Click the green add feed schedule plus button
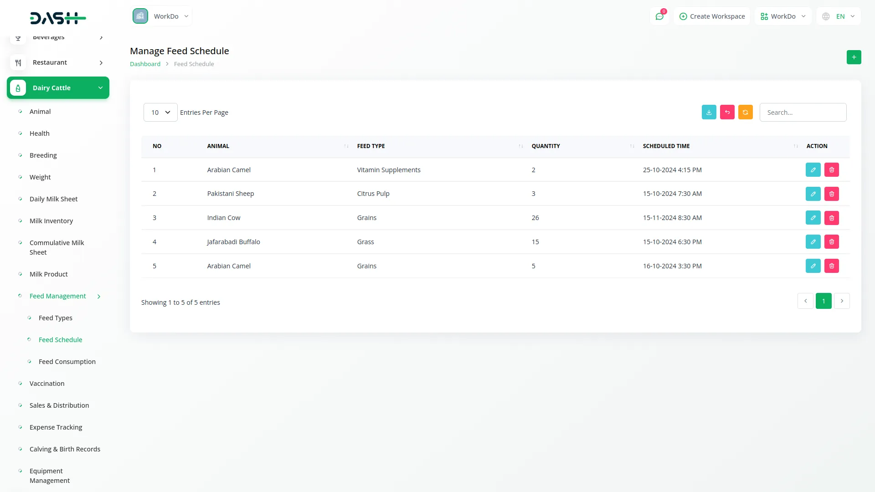The image size is (875, 492). click(x=854, y=57)
